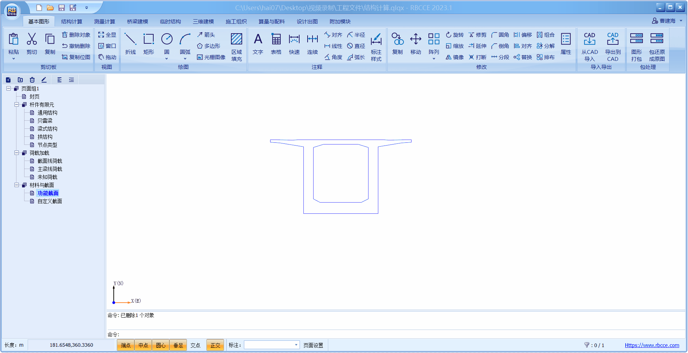
Task: Disable 圆心 center snap
Action: 161,345
